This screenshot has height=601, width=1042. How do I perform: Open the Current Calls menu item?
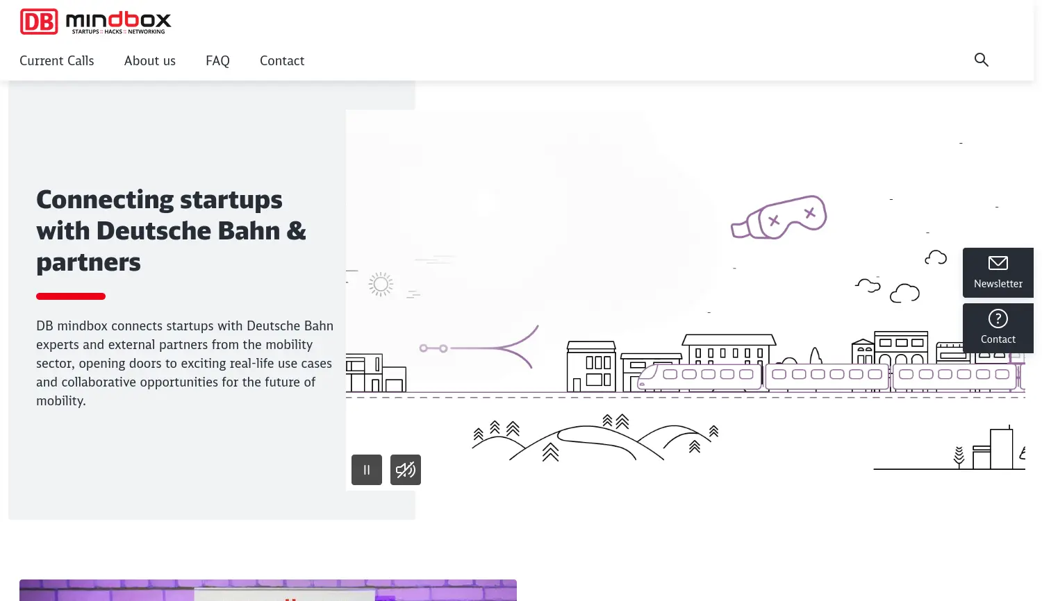click(57, 61)
